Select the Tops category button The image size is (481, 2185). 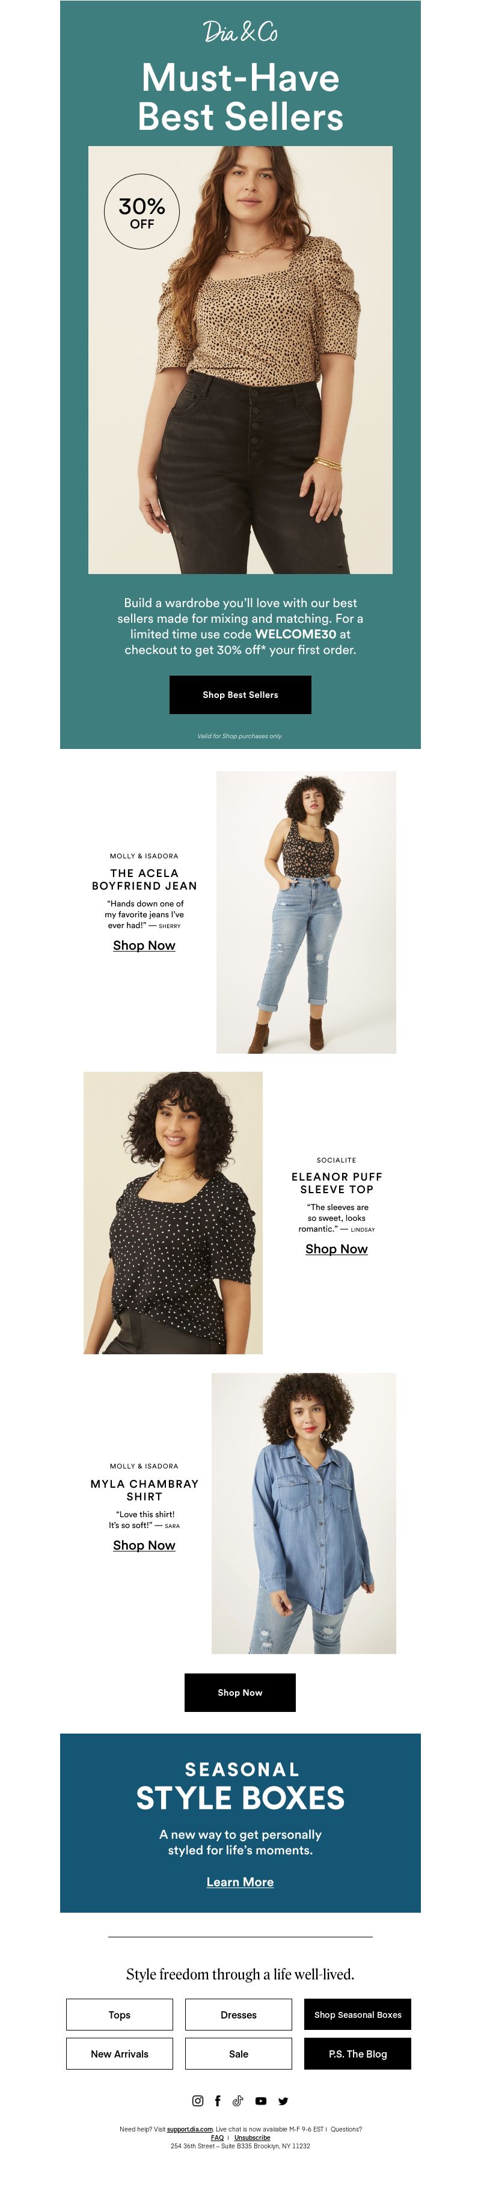[x=120, y=2014]
